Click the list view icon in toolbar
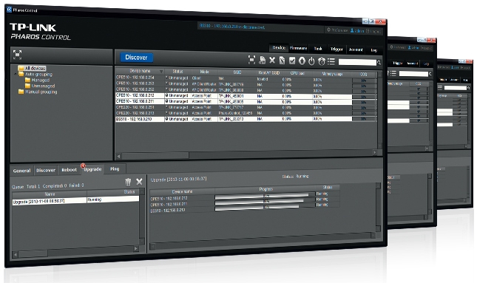477x283 pixels. (x=331, y=61)
